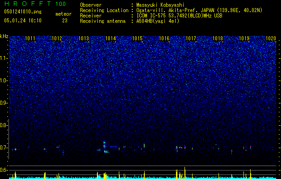Click the 0.8 kHz axis label
This screenshot has height=179, width=281.
click(x=4, y=125)
